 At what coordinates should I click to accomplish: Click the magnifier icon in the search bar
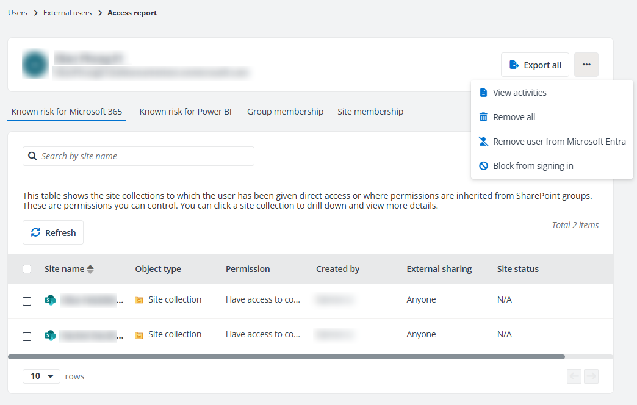(32, 156)
